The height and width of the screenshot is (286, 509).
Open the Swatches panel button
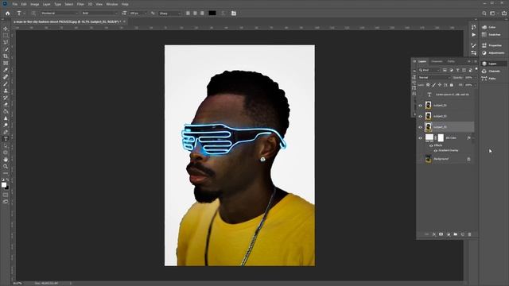coord(492,35)
